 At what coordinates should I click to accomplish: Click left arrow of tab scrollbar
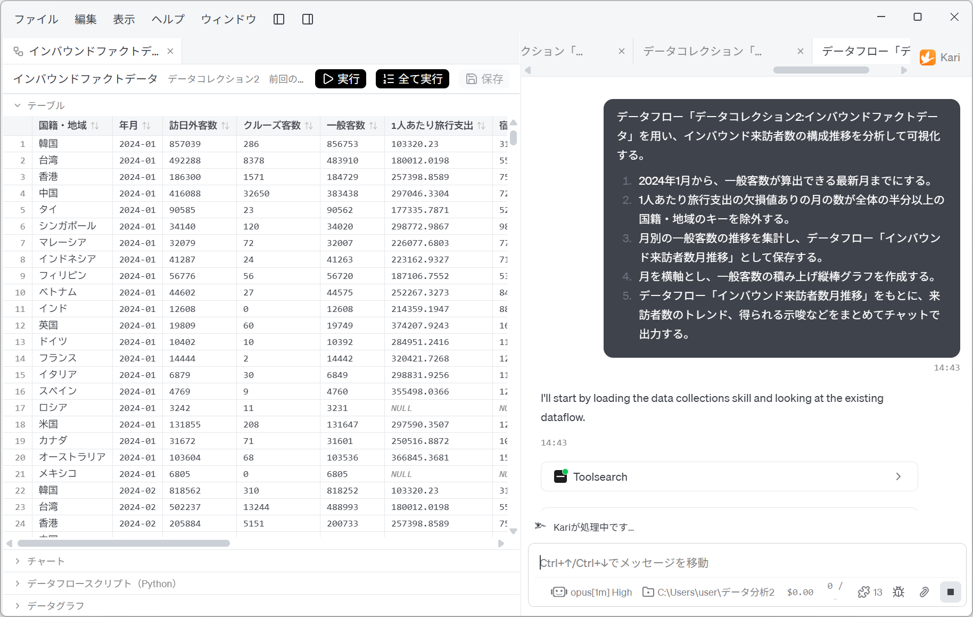[x=528, y=70]
